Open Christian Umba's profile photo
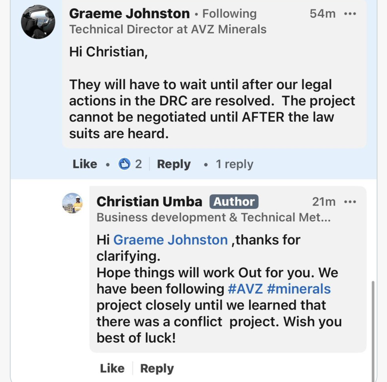 [72, 203]
